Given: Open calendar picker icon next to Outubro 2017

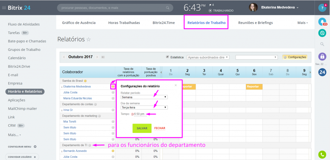Looking at the screenshot, I should [x=103, y=57].
